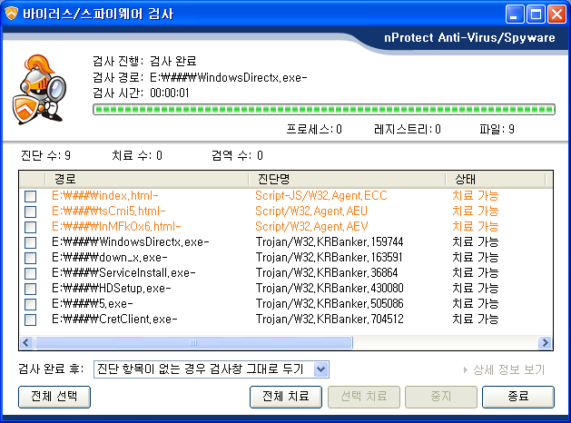Check the box for index.html- row
The height and width of the screenshot is (423, 571).
30,196
